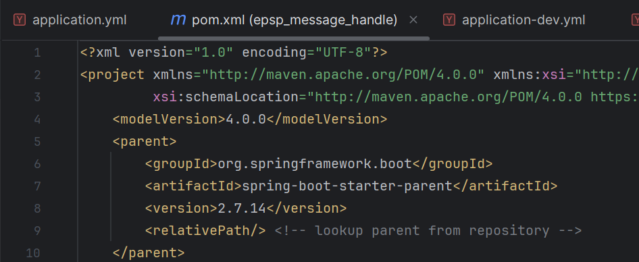Click line number 4 in the gutter
This screenshot has width=639, height=262.
[38, 120]
